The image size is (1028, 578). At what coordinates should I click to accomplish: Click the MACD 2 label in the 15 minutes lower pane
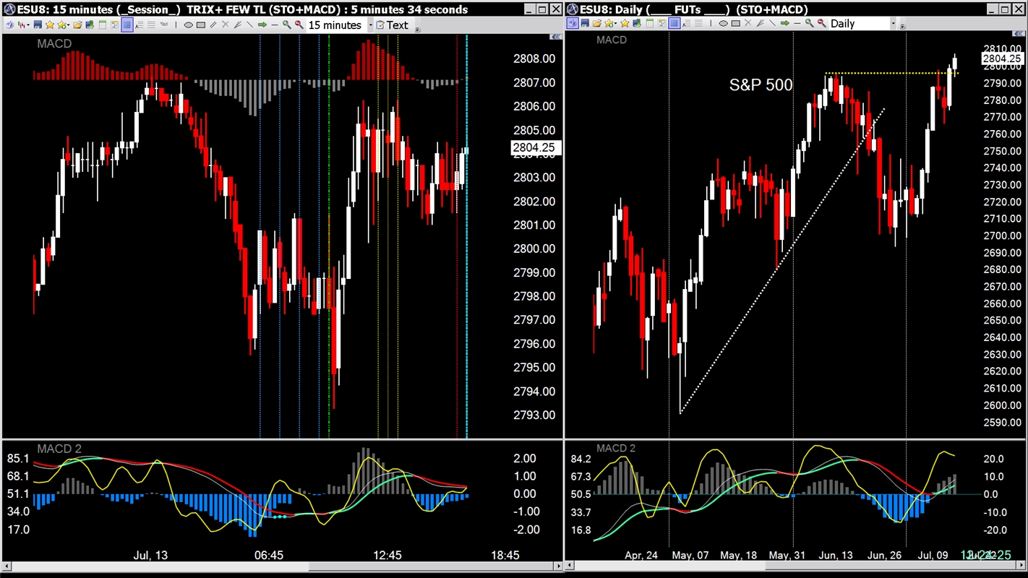60,449
